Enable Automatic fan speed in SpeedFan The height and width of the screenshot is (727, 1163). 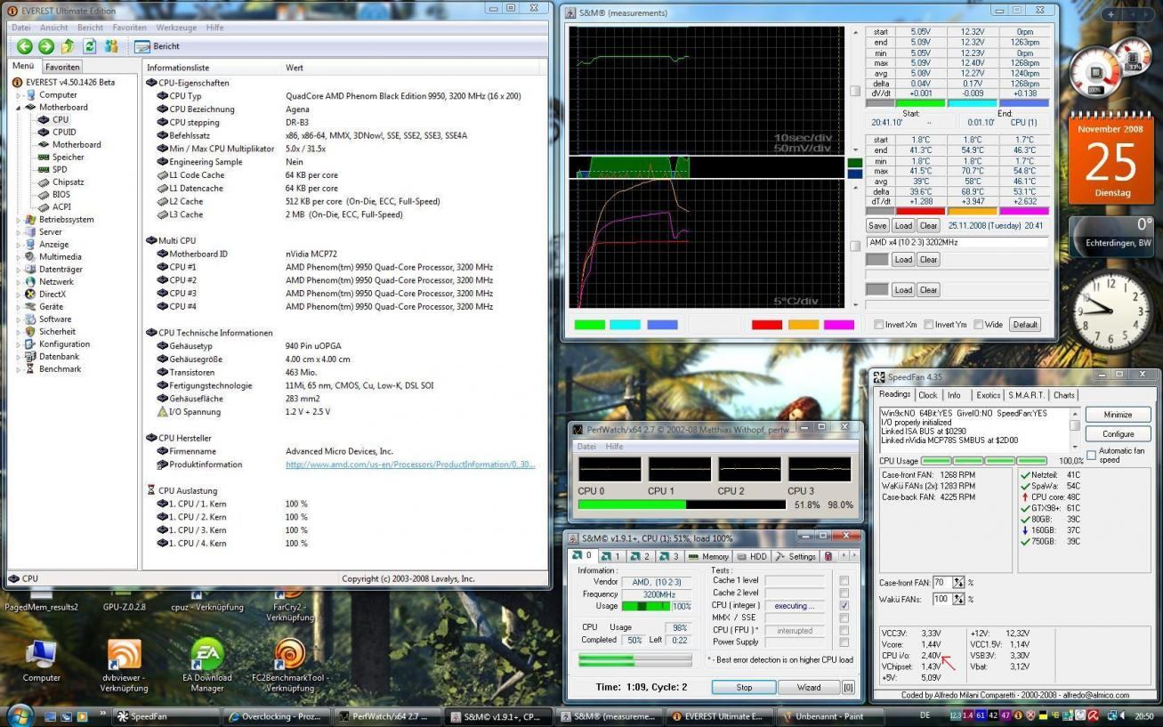point(1091,455)
